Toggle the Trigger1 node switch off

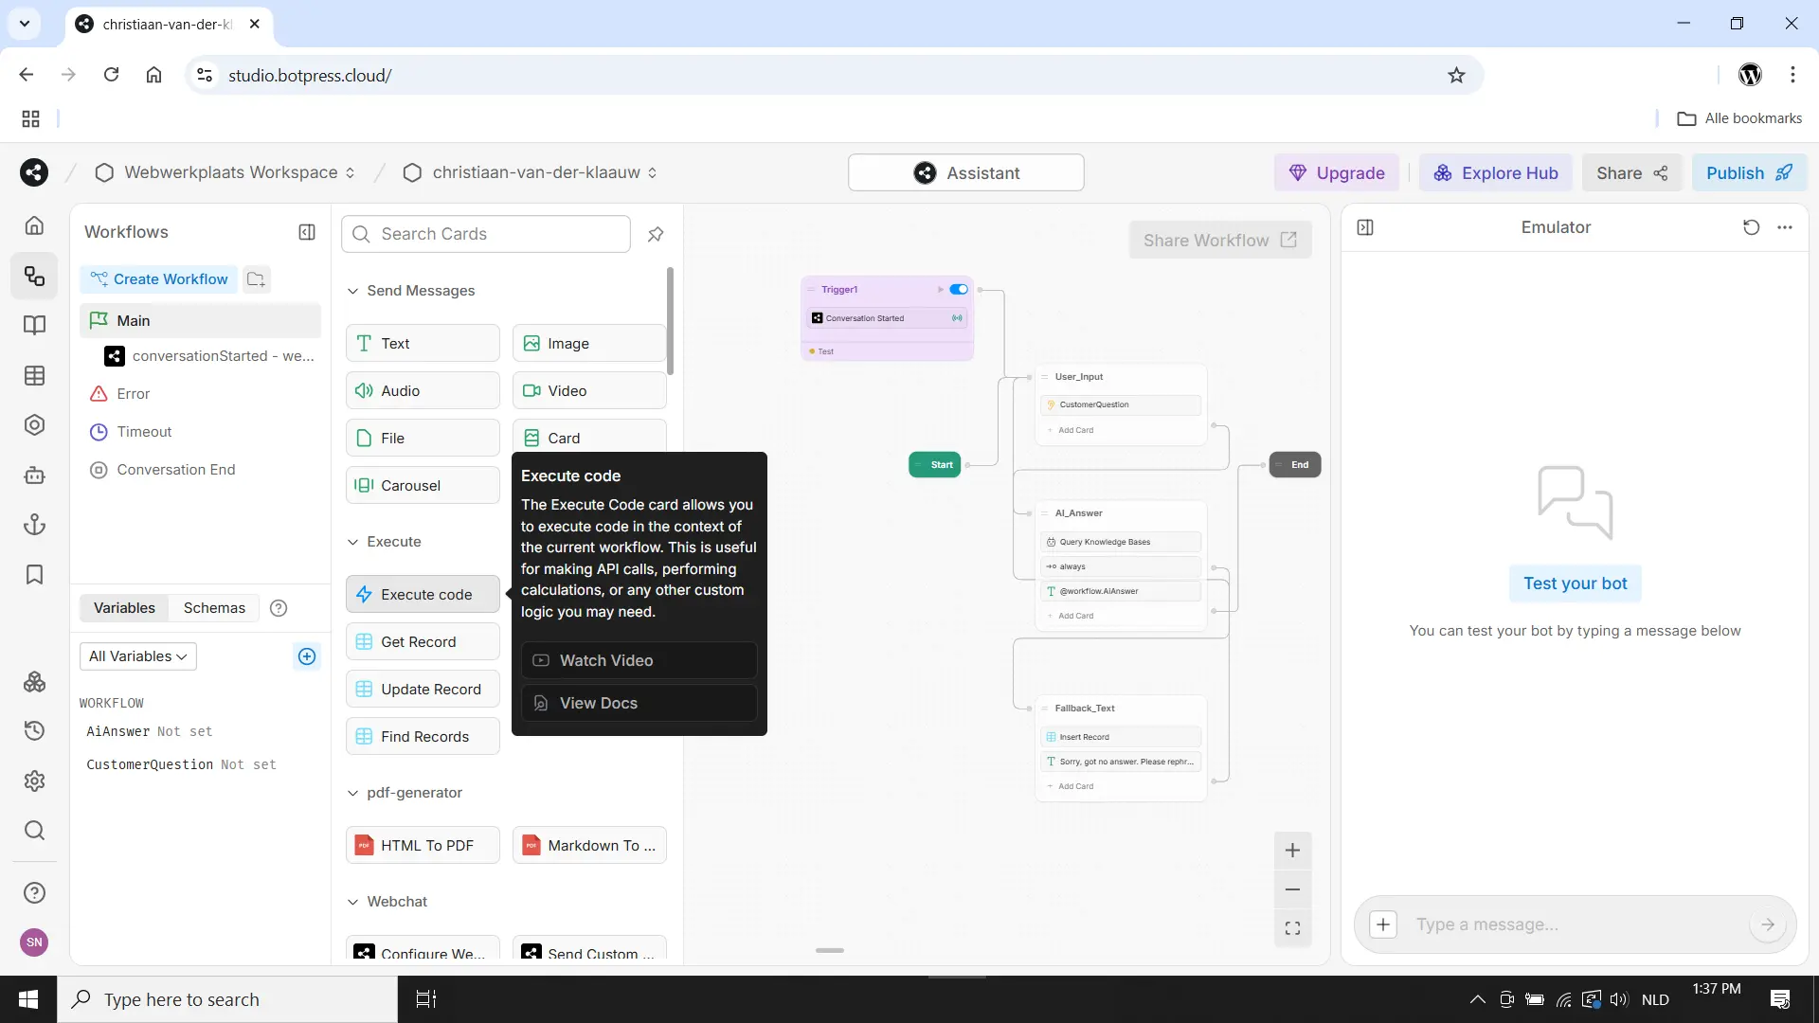coord(959,290)
